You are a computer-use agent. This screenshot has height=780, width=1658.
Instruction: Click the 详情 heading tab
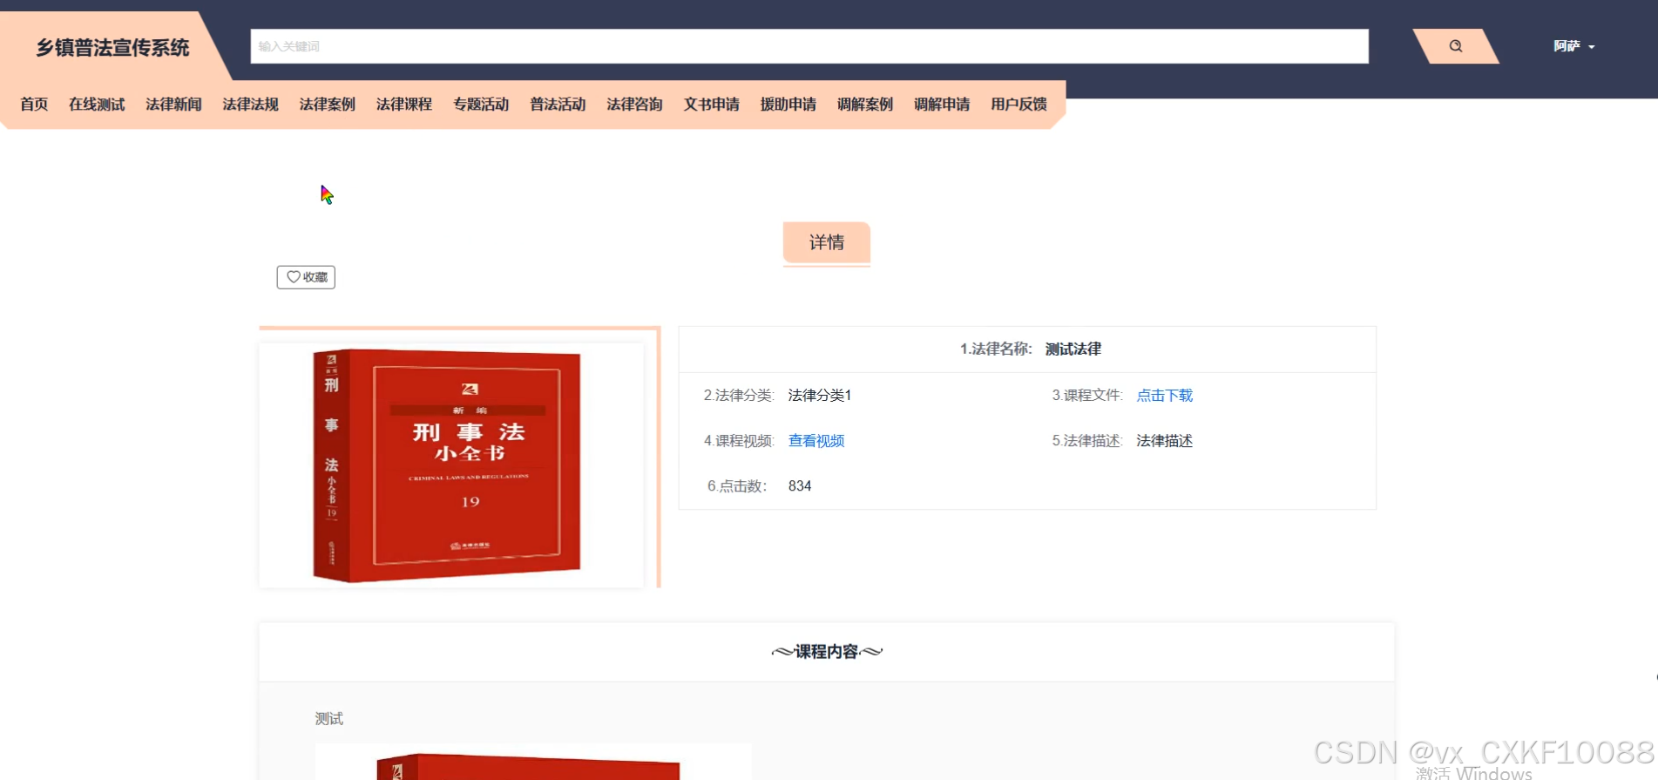(826, 242)
